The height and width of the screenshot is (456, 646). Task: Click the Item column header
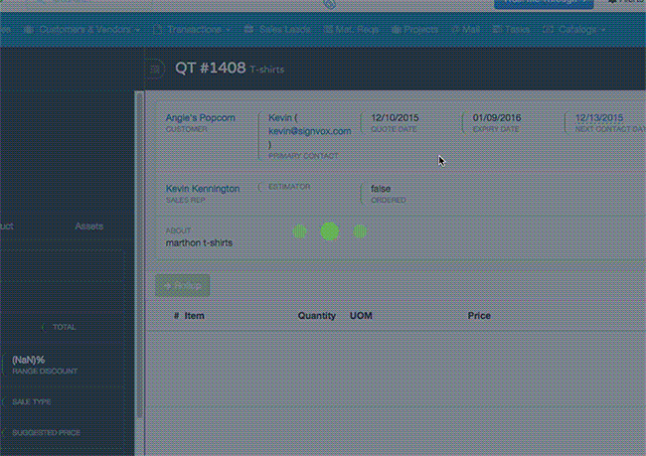tap(194, 316)
